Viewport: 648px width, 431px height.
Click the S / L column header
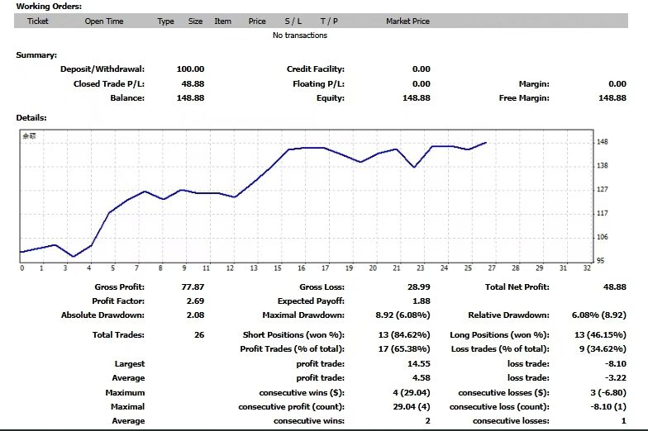point(293,21)
